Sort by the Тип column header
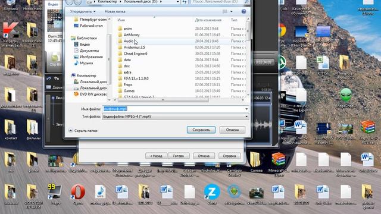 pyautogui.click(x=234, y=20)
